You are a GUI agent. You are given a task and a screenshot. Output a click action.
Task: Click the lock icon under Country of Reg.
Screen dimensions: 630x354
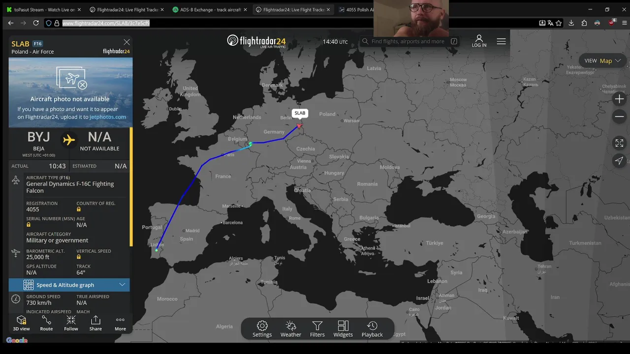pos(79,209)
